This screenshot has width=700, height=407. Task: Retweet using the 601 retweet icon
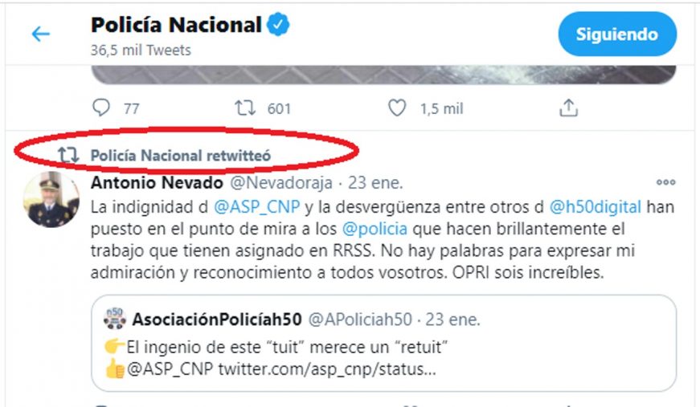tap(244, 108)
